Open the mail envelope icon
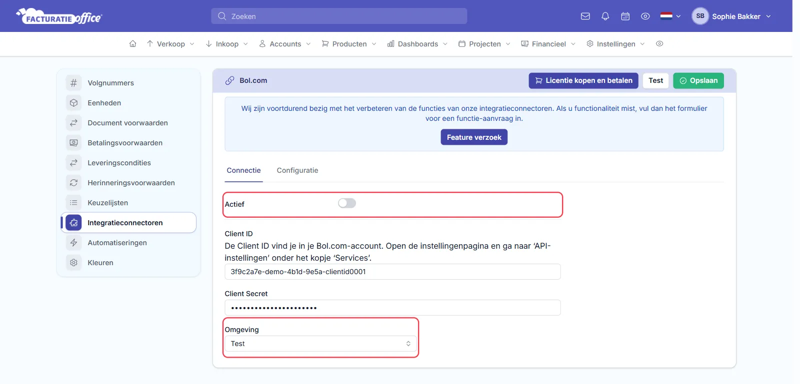800x384 pixels. click(x=585, y=16)
